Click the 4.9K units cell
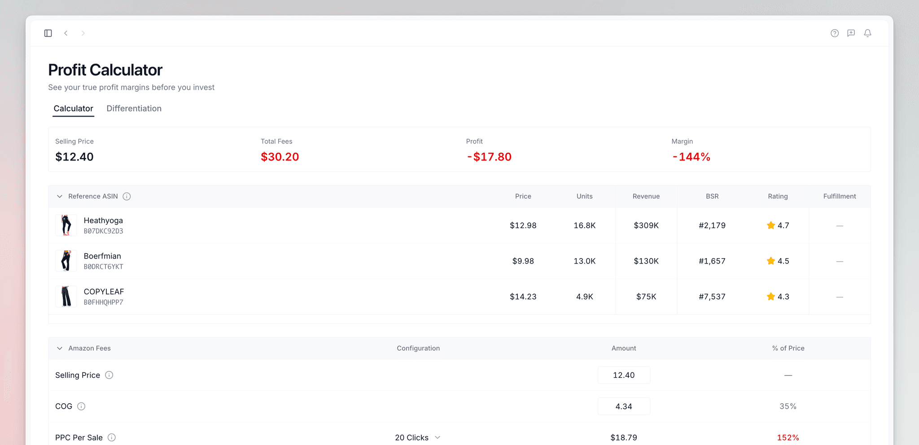919x445 pixels. pyautogui.click(x=585, y=297)
